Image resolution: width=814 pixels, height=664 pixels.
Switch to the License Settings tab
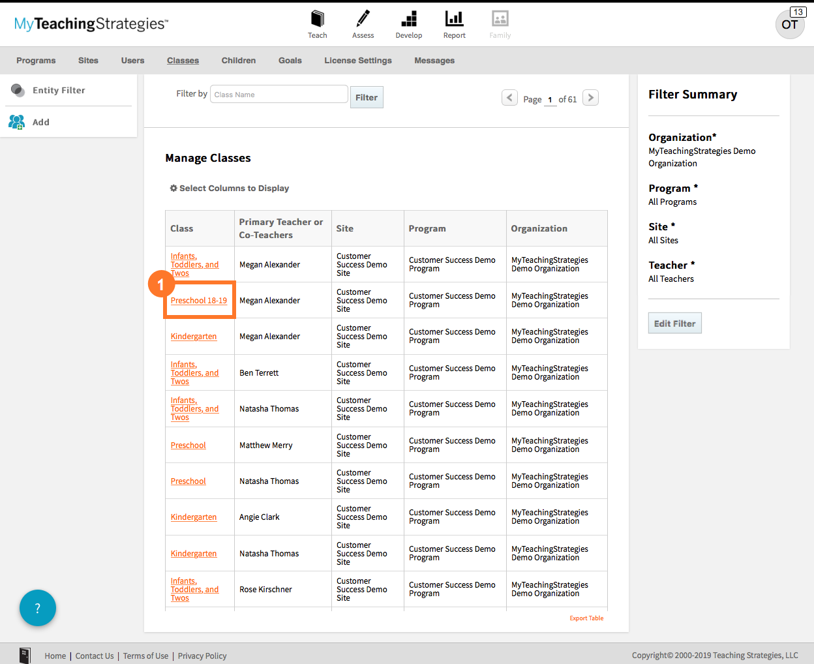coord(358,61)
